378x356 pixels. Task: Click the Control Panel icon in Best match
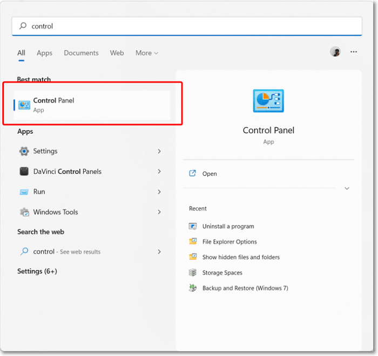point(24,105)
